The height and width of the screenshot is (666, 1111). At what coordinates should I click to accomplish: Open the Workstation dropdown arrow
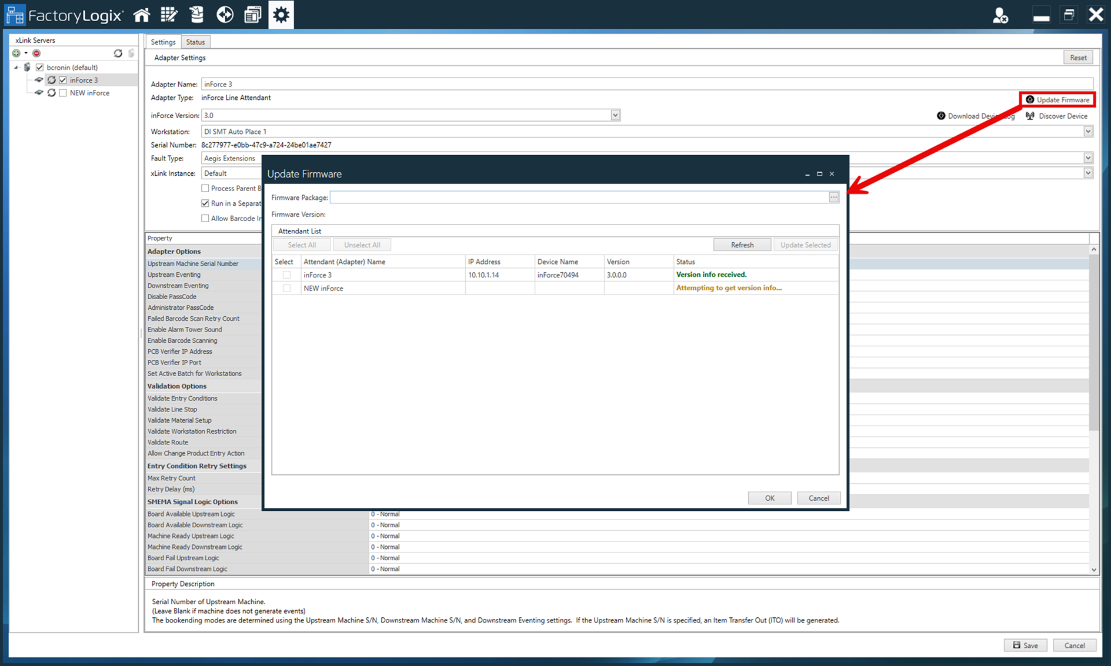pos(1088,132)
